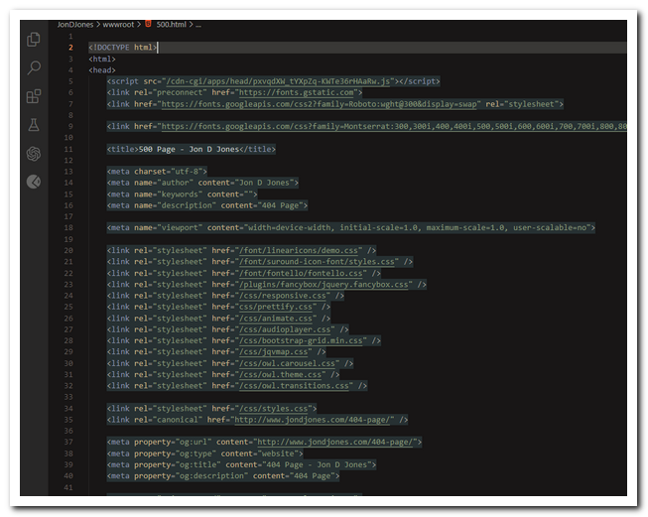
Task: Click the og:description meta line
Action: coord(223,476)
